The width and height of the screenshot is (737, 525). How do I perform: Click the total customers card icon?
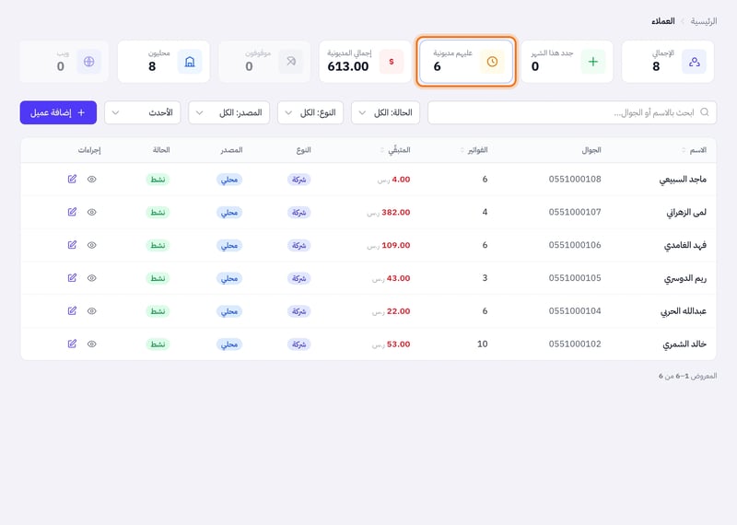coord(694,62)
